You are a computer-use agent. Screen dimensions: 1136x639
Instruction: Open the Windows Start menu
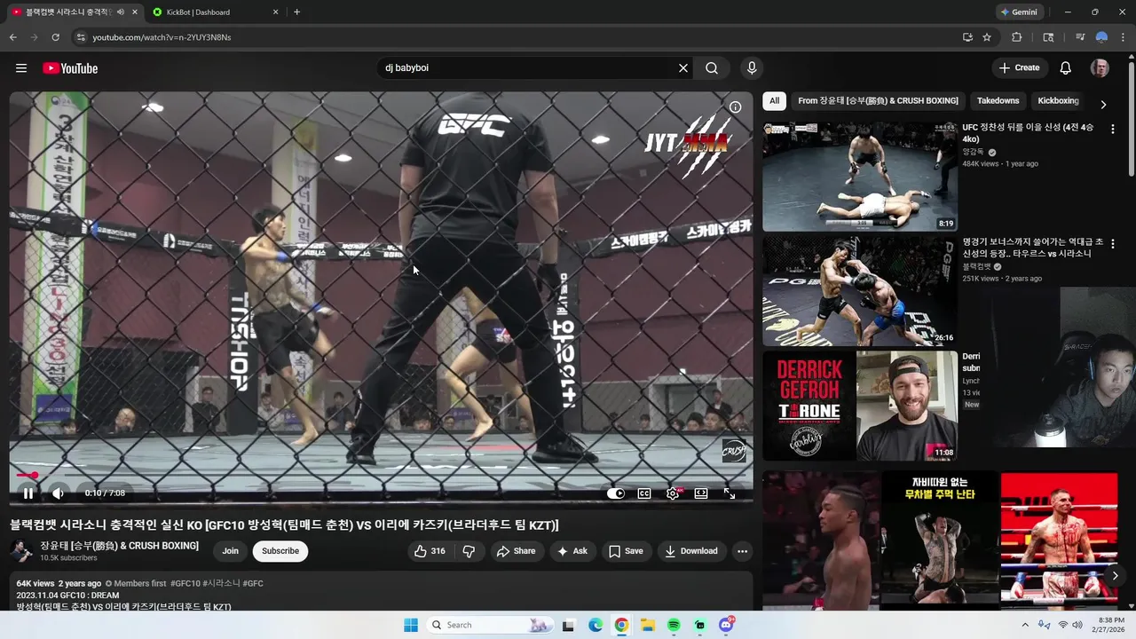pyautogui.click(x=411, y=625)
